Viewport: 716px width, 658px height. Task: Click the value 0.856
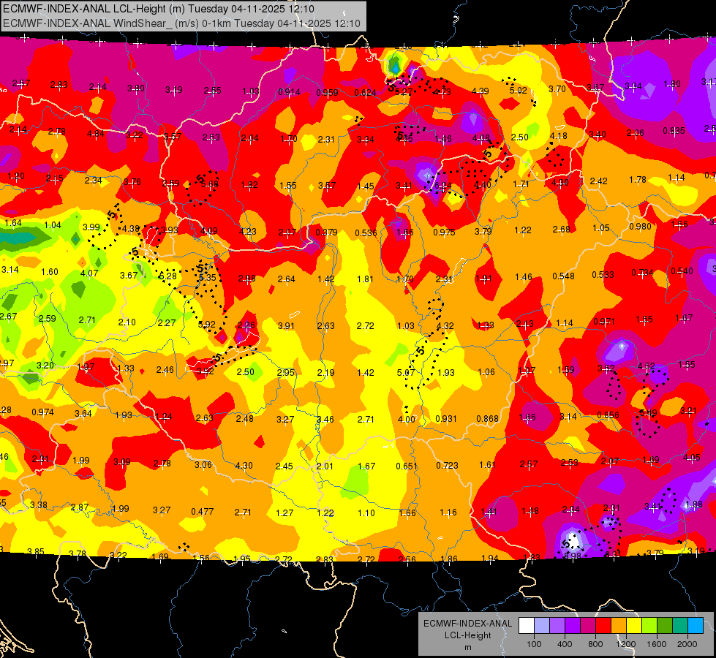608,415
